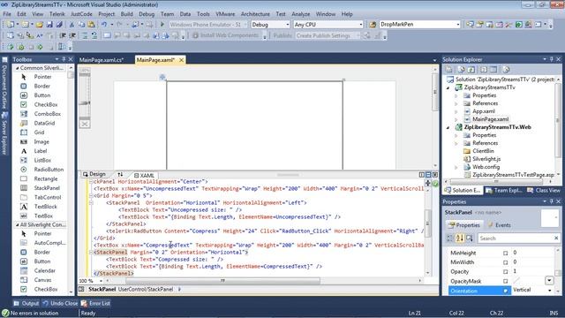Click the Refresh icon in Solution Explorer toolbar
This screenshot has height=318, width=565.
[x=471, y=70]
